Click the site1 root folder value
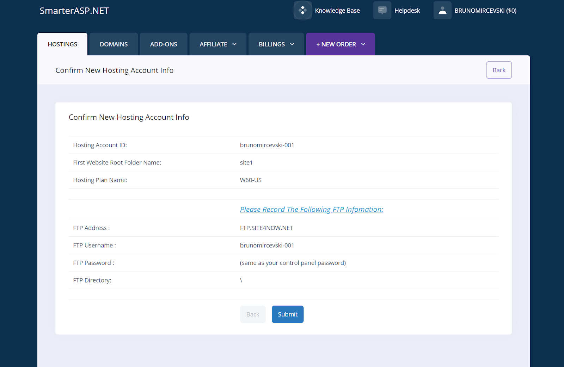This screenshot has width=564, height=367. [246, 163]
